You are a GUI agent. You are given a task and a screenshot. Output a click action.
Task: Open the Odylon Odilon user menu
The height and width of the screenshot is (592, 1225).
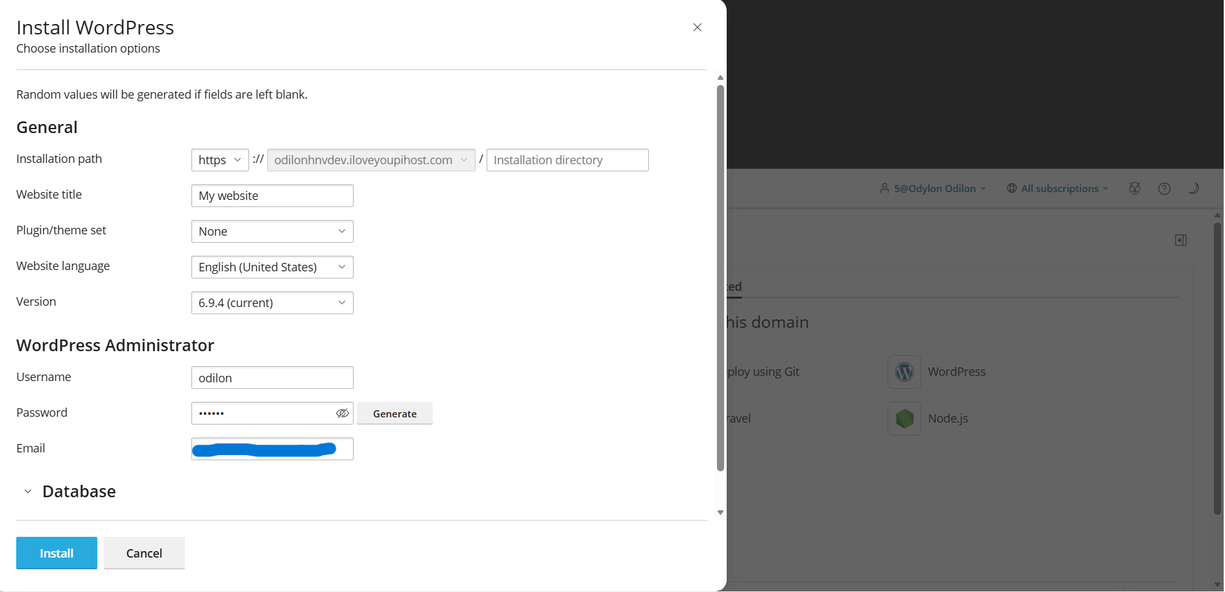pyautogui.click(x=933, y=189)
